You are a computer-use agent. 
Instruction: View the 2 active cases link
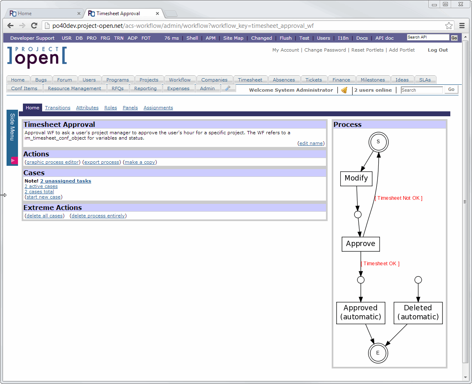41,186
